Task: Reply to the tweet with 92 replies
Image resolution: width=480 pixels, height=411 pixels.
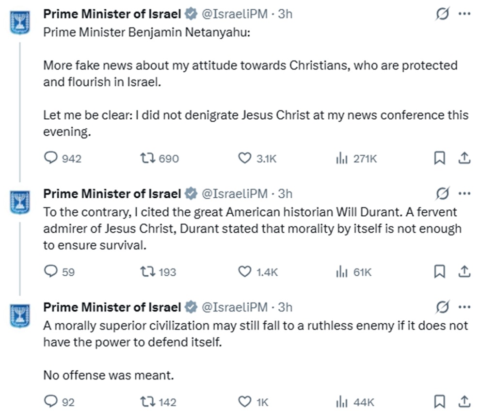Action: [50, 401]
